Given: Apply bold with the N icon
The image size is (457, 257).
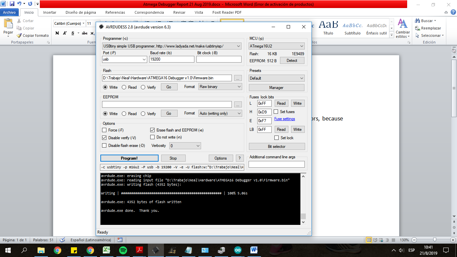Looking at the screenshot, I should tap(57, 33).
